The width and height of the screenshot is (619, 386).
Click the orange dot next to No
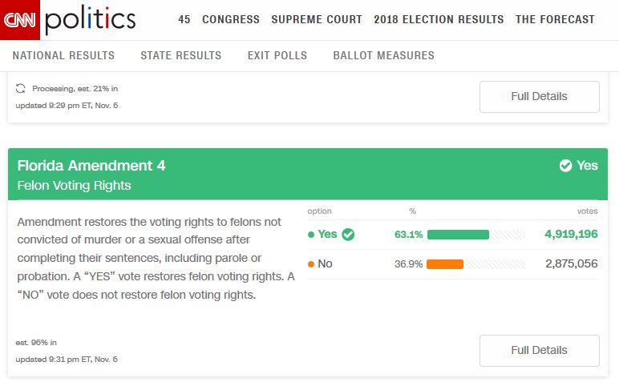coord(311,264)
